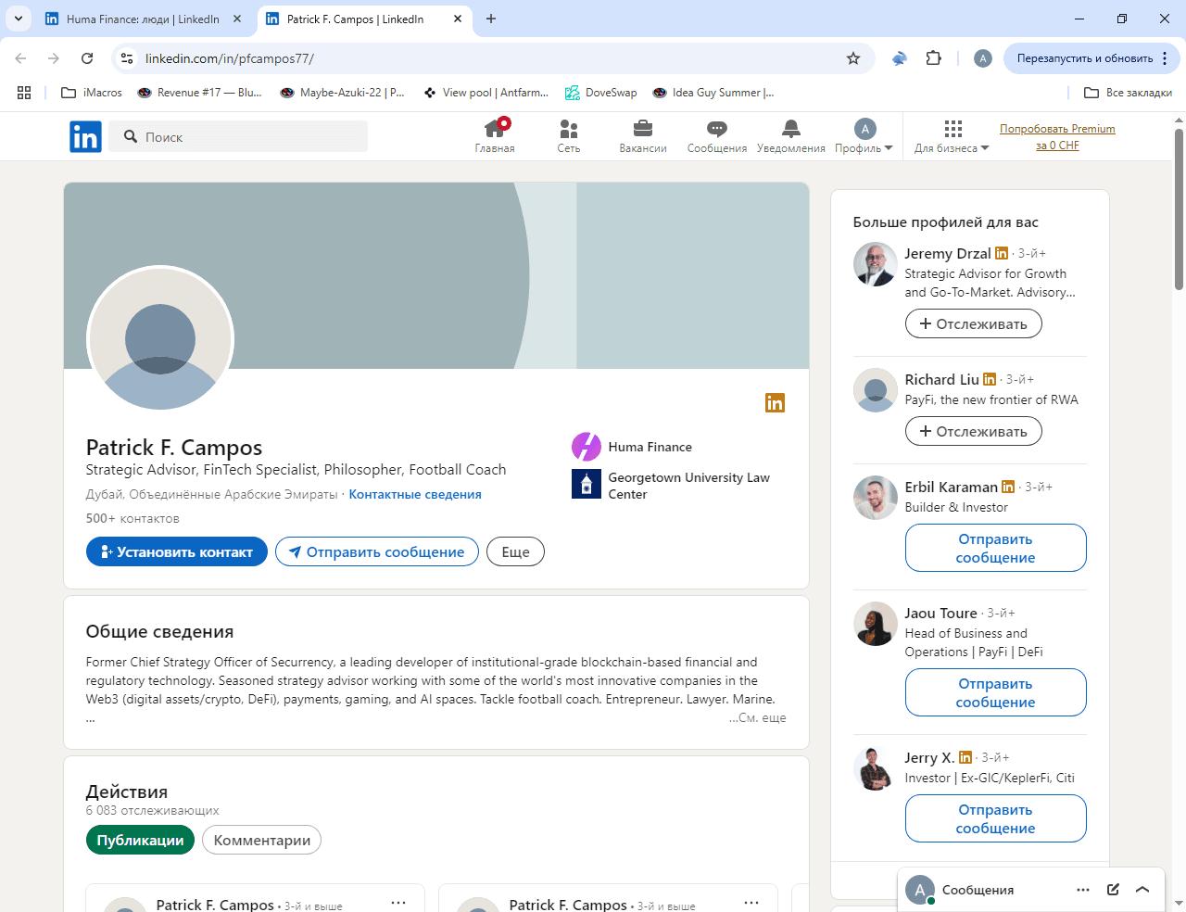Open the Контактные сведения link

click(x=415, y=494)
